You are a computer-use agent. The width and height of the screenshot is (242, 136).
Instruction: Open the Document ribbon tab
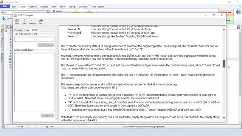(x=83, y=7)
